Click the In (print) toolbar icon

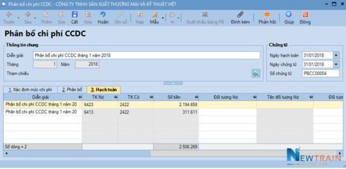point(172,15)
